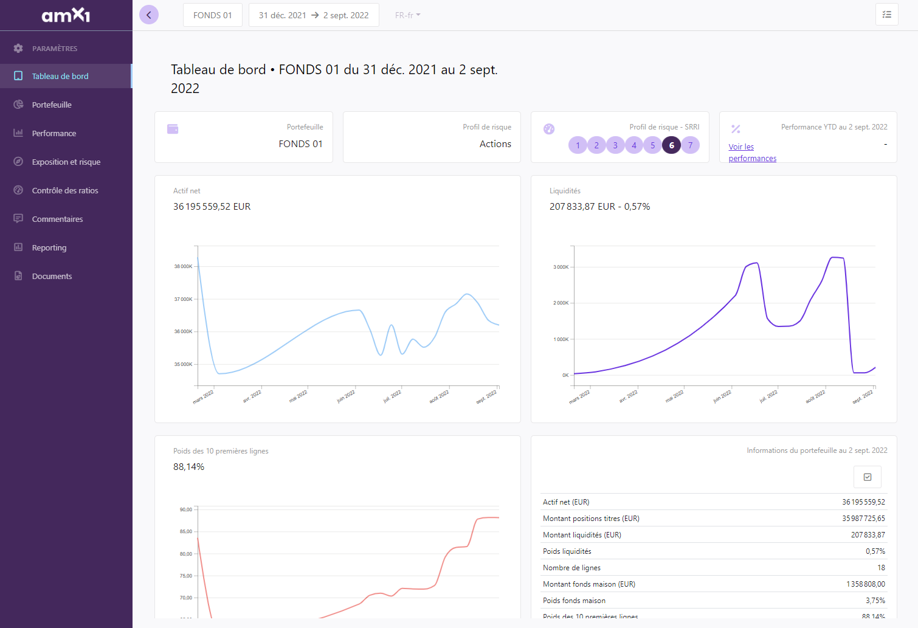The image size is (918, 628).
Task: Click the amX1 logo
Action: click(66, 15)
